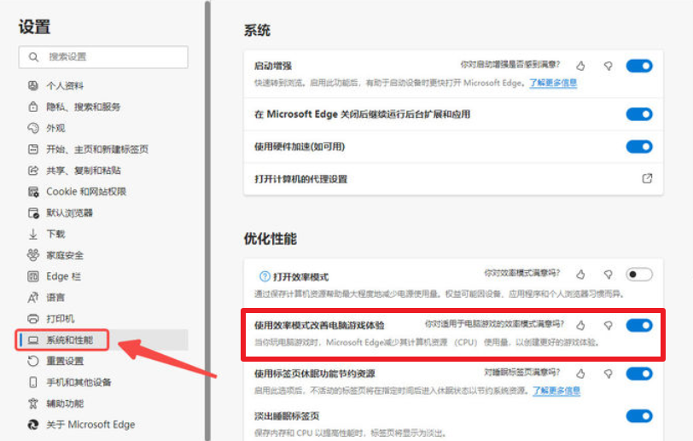Click the Cookie 和网站权限 icon

(x=33, y=191)
